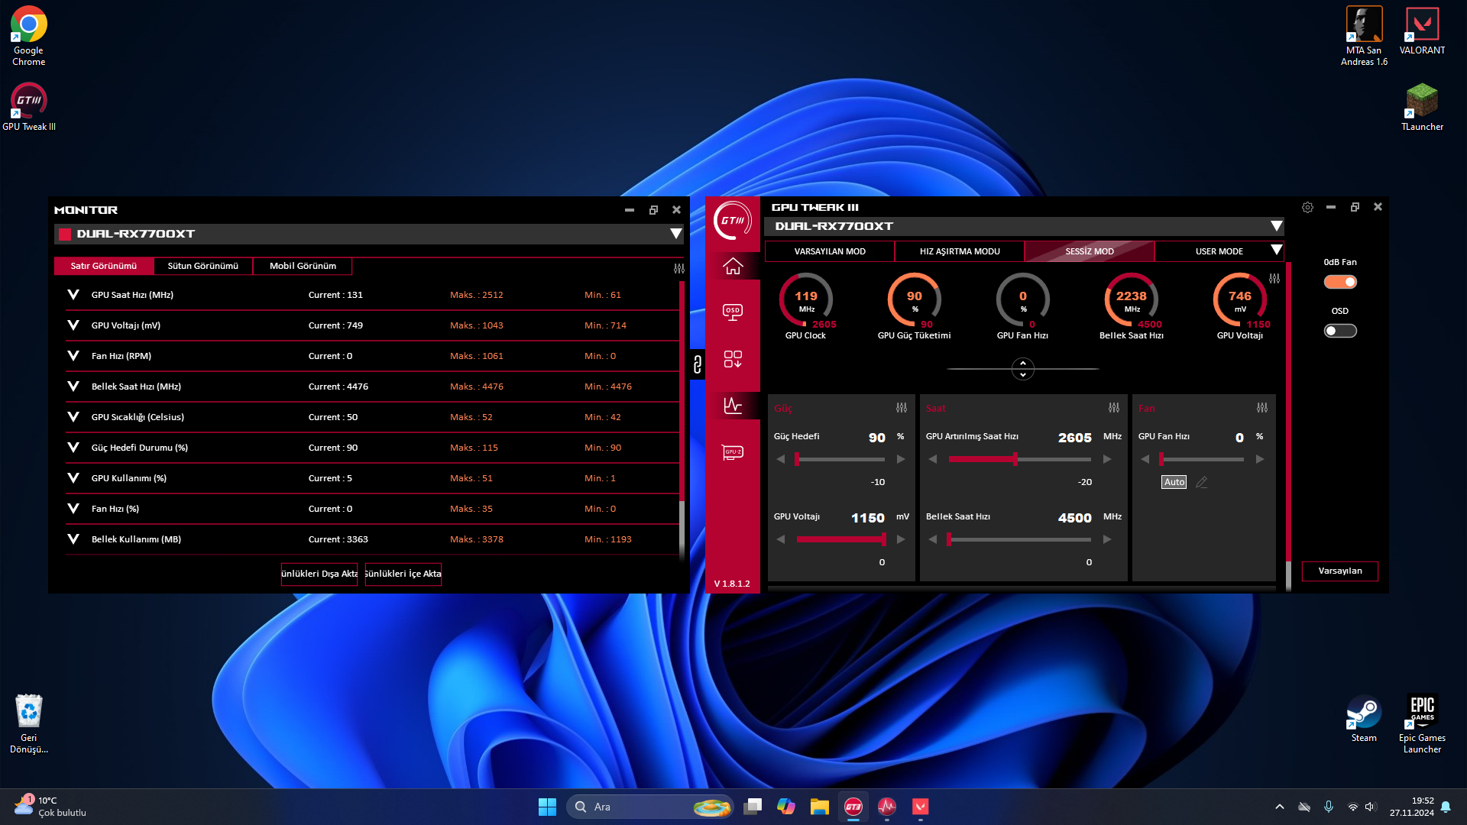Expand the GPU Saat Hızı (MHz) row

pyautogui.click(x=73, y=295)
